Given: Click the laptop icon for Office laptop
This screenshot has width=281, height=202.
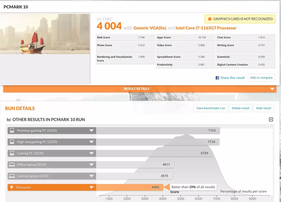Looking at the screenshot, I should click(12, 165).
